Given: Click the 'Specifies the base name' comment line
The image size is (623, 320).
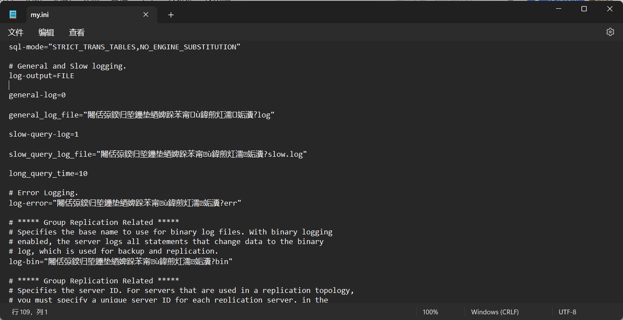Looking at the screenshot, I should pos(171,232).
